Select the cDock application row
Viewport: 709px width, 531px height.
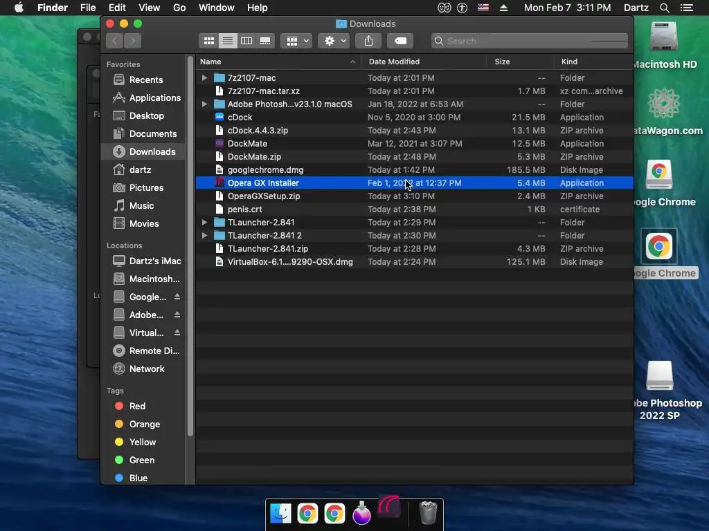[414, 117]
